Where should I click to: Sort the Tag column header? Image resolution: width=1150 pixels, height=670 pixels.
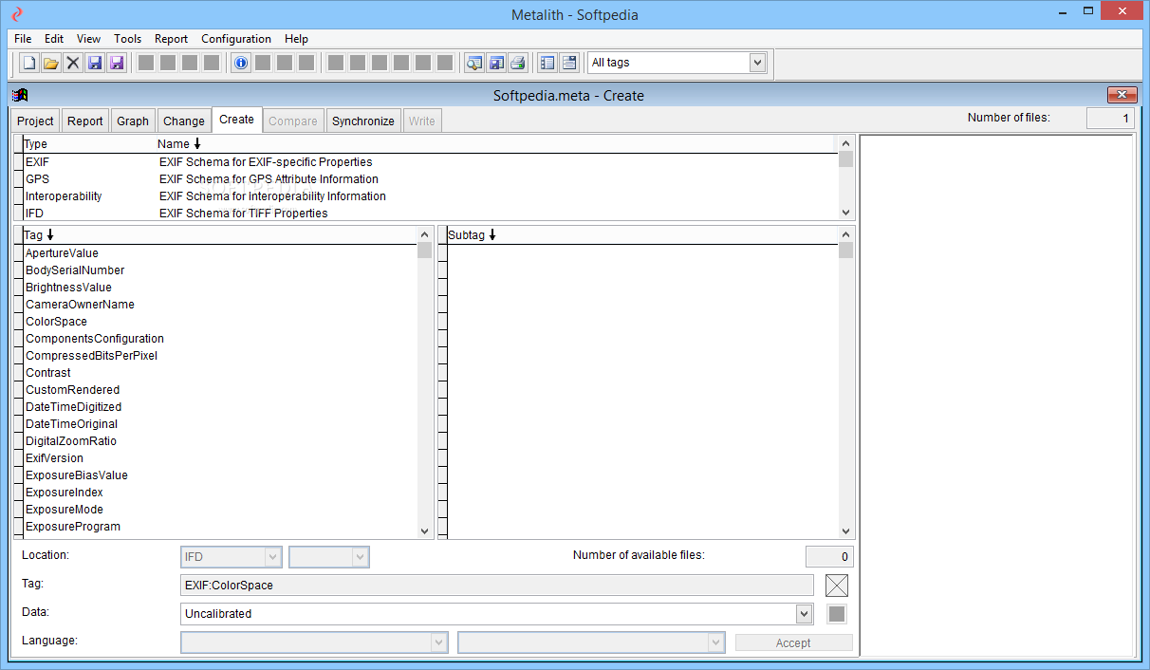tap(39, 235)
